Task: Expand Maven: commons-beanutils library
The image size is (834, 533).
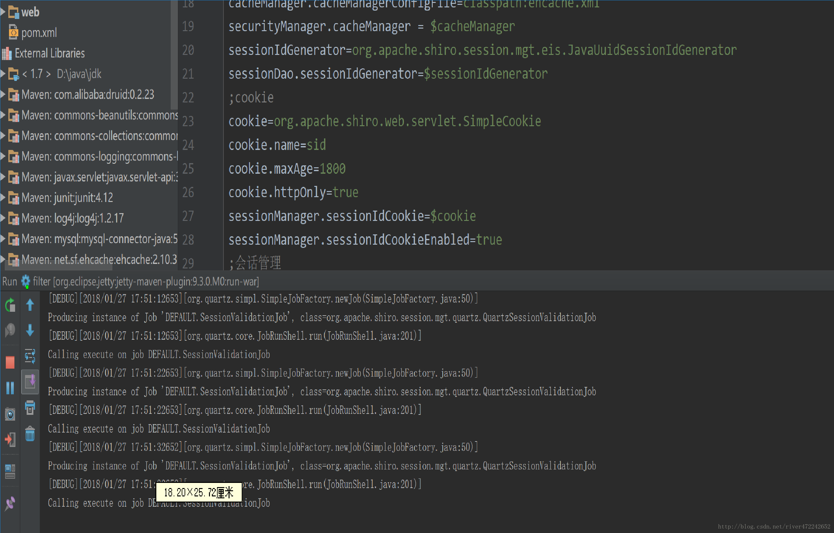Action: click(3, 115)
